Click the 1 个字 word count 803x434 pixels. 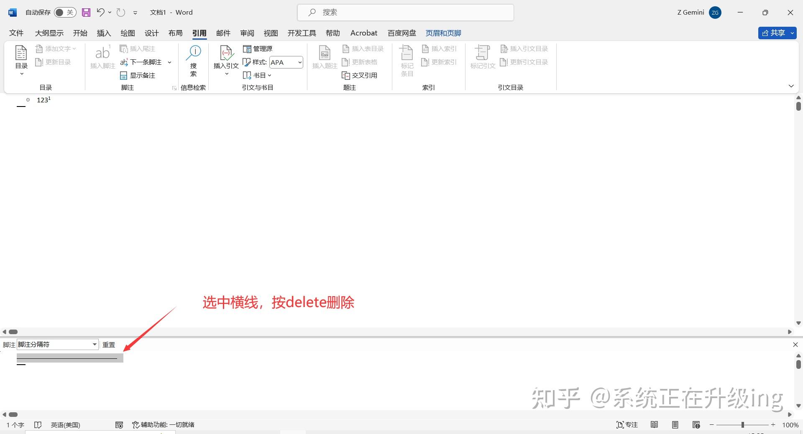point(15,424)
